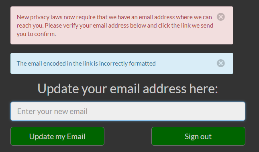Remove the 'New privacy laws' notice using its X
The height and width of the screenshot is (152, 259).
point(221,17)
